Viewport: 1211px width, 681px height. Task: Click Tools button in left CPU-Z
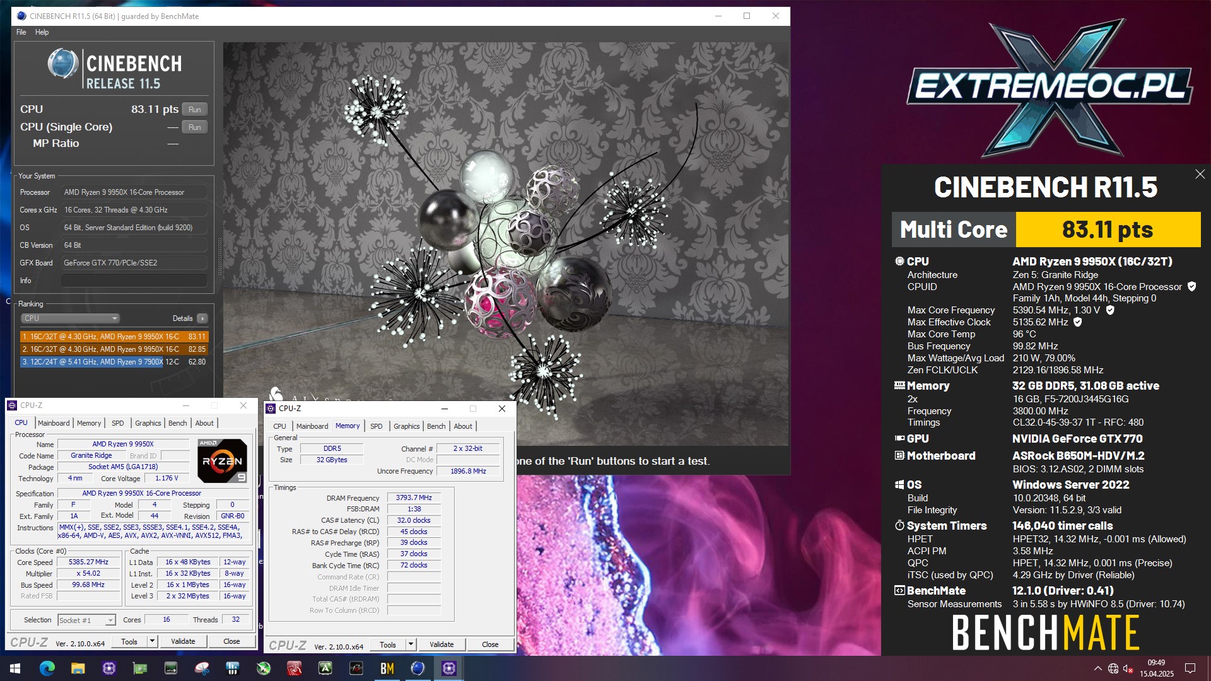click(129, 641)
